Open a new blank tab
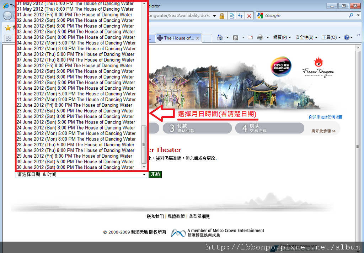The width and height of the screenshot is (364, 253). 207,38
